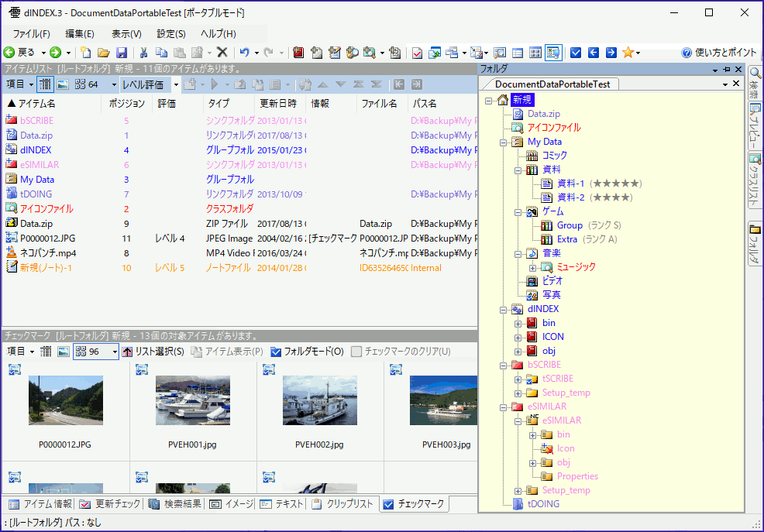Viewport: 764px width, 532px height.
Task: Open the ファイル(F) menu
Action: 32,33
